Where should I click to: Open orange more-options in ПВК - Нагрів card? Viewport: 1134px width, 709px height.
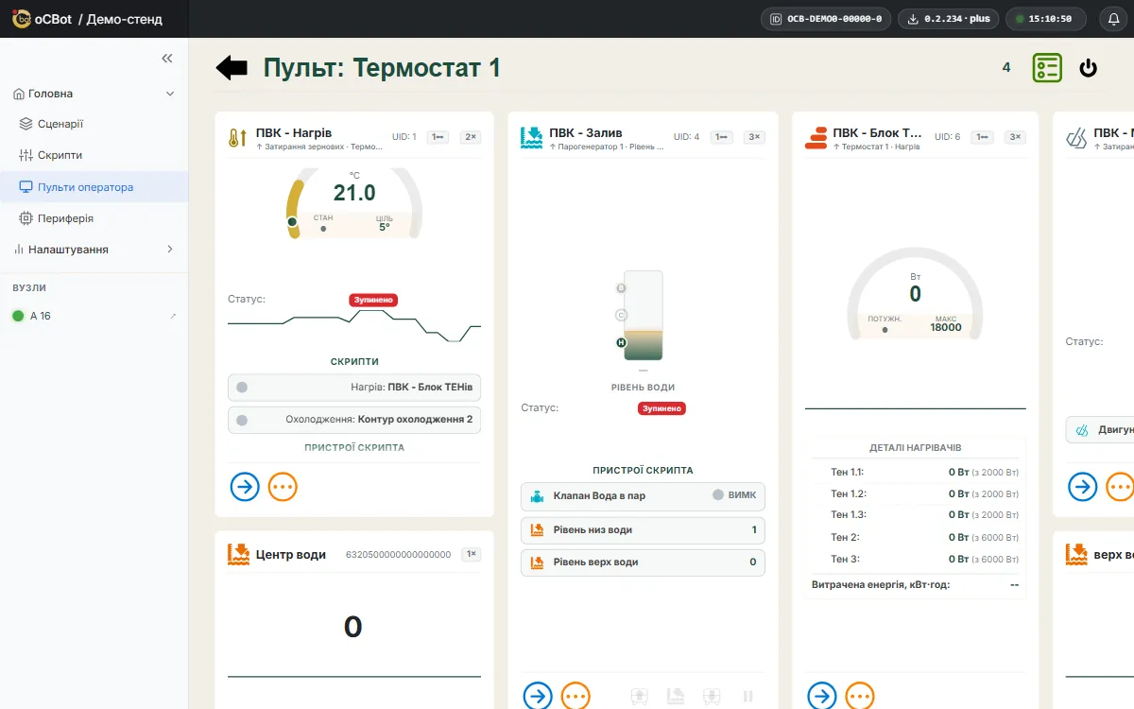coord(283,487)
